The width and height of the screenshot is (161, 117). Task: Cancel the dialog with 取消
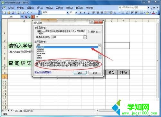(95, 73)
